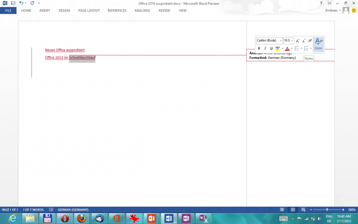Click 'PAGE 1 OF 1' in status bar
The image size is (358, 224).
pyautogui.click(x=10, y=210)
